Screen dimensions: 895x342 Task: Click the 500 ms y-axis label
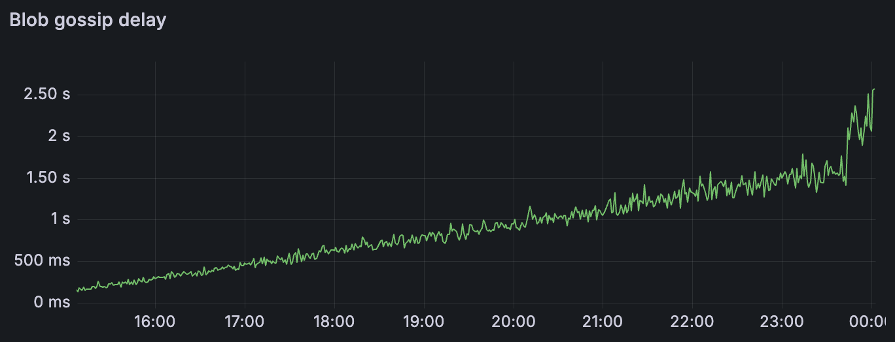44,261
